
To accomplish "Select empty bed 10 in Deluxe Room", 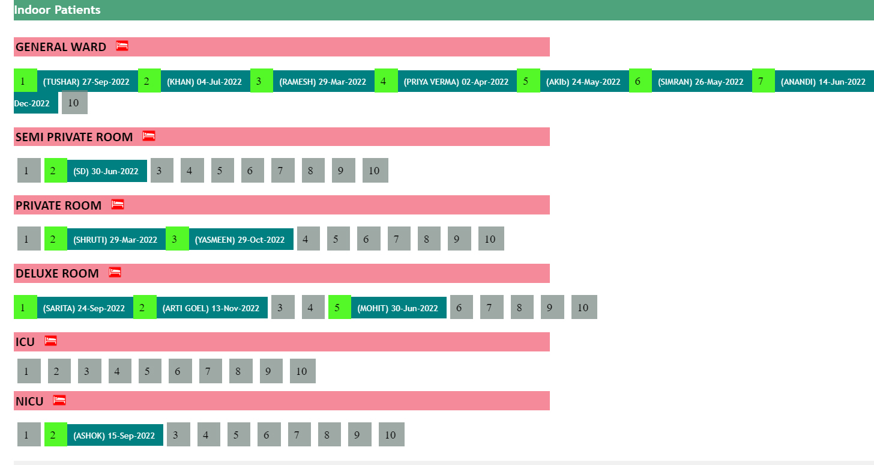I will (584, 307).
